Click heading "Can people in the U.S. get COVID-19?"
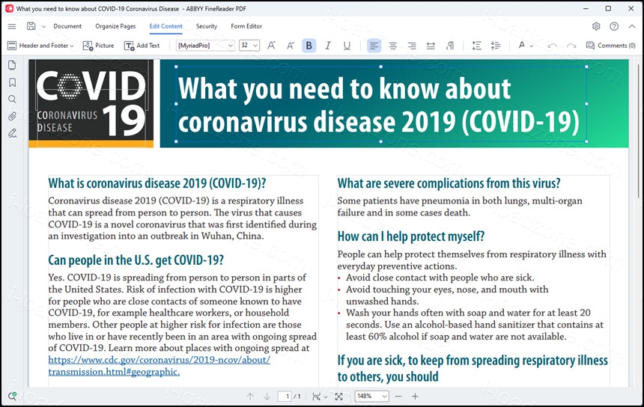 [136, 260]
